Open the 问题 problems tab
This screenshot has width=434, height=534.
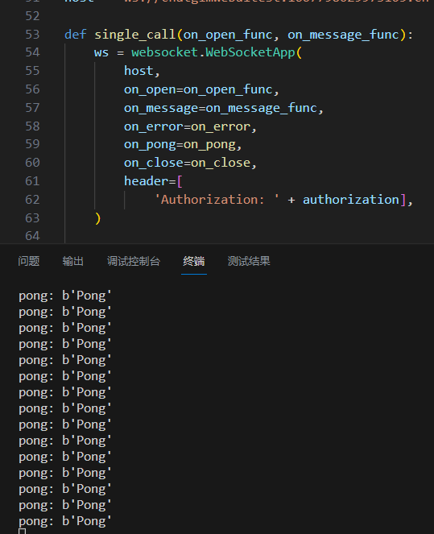pos(29,261)
